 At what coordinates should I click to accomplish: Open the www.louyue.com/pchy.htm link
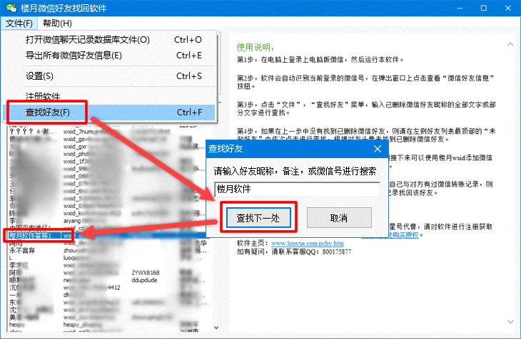pyautogui.click(x=308, y=244)
